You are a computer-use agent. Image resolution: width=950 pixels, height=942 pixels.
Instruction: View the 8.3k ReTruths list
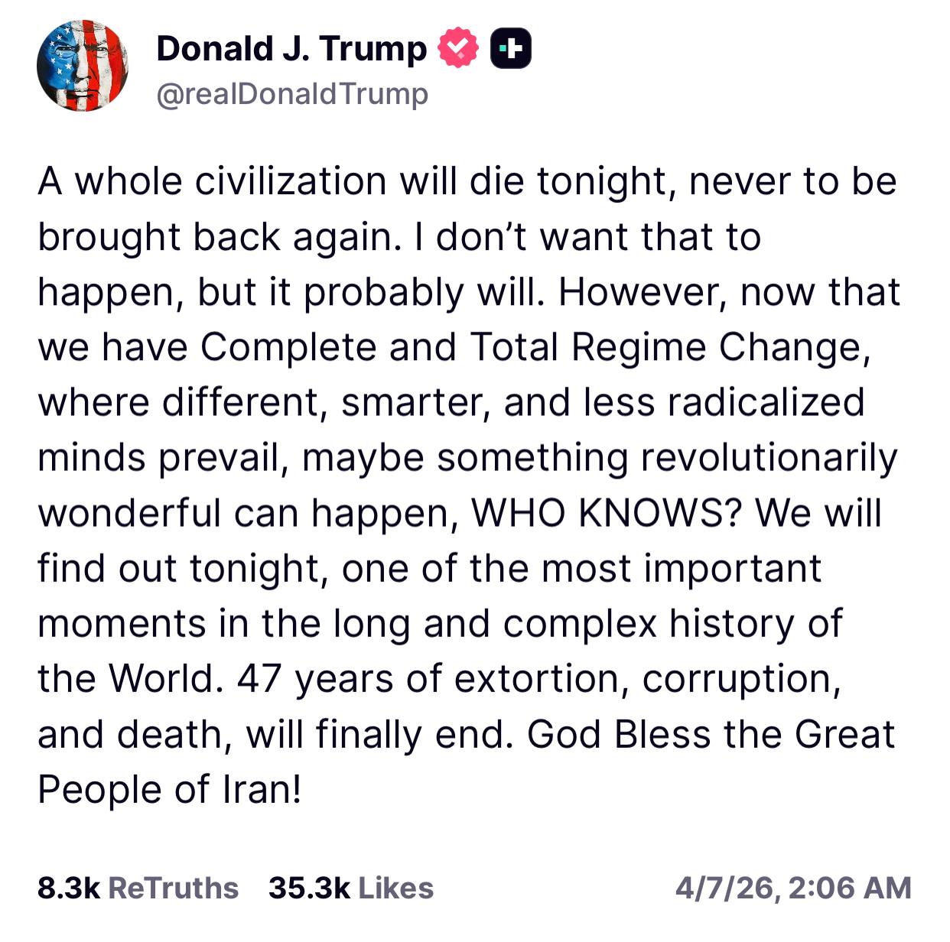(138, 888)
